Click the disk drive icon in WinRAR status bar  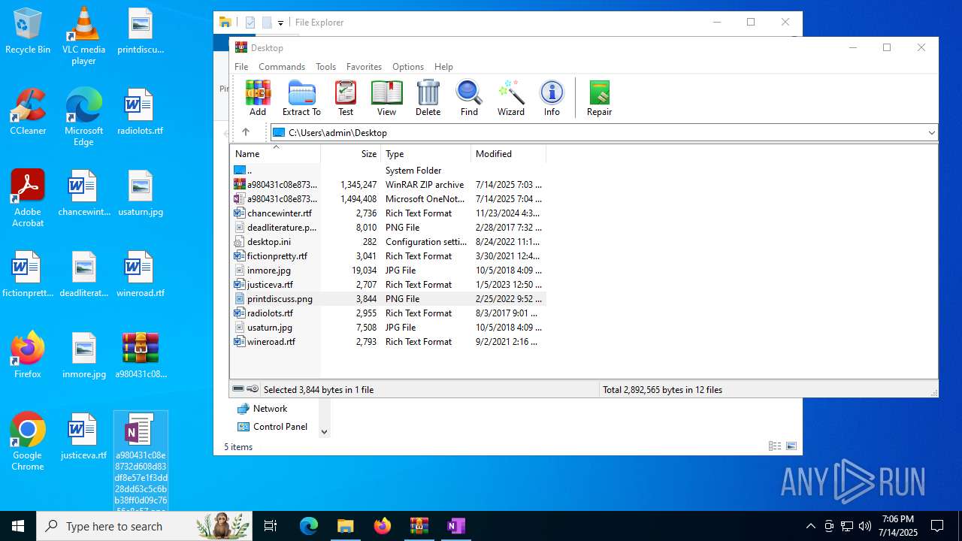[238, 389]
